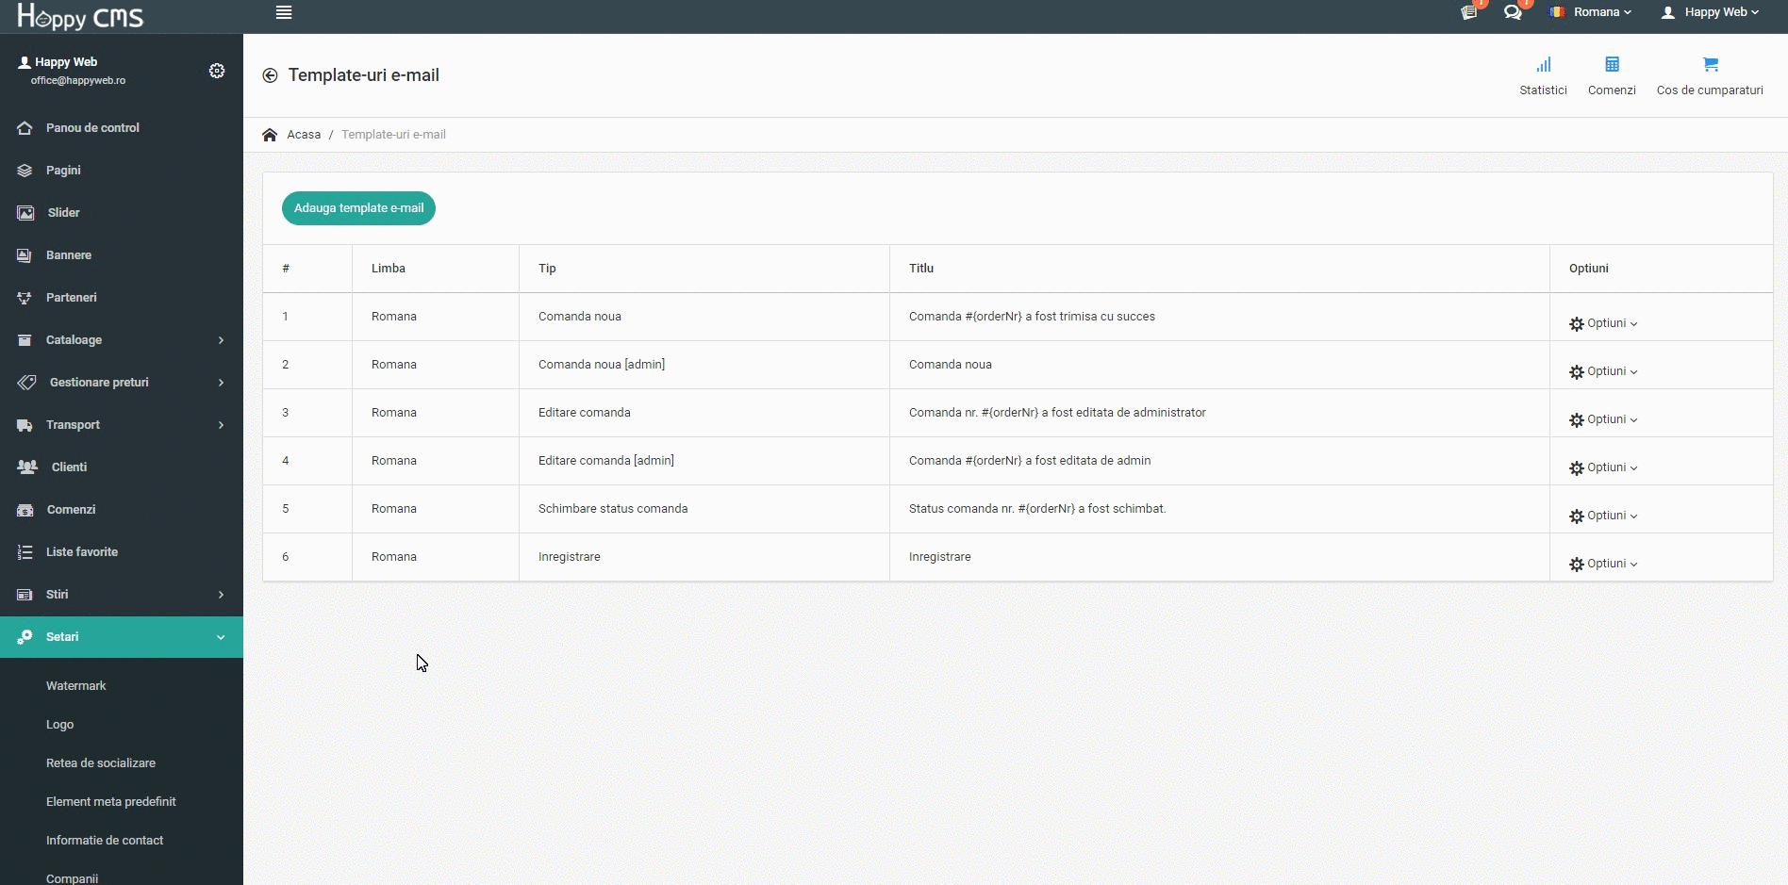
Task: Open Informatie de contact settings
Action: tap(105, 841)
